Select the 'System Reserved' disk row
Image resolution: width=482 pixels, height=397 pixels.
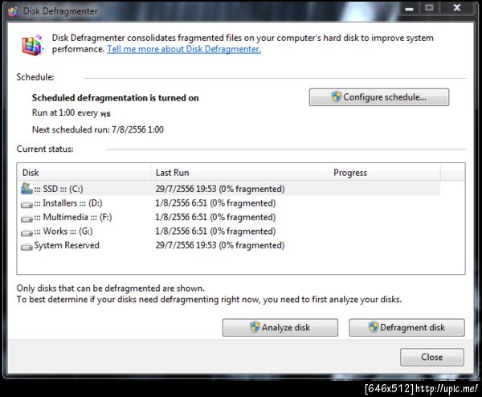[229, 245]
